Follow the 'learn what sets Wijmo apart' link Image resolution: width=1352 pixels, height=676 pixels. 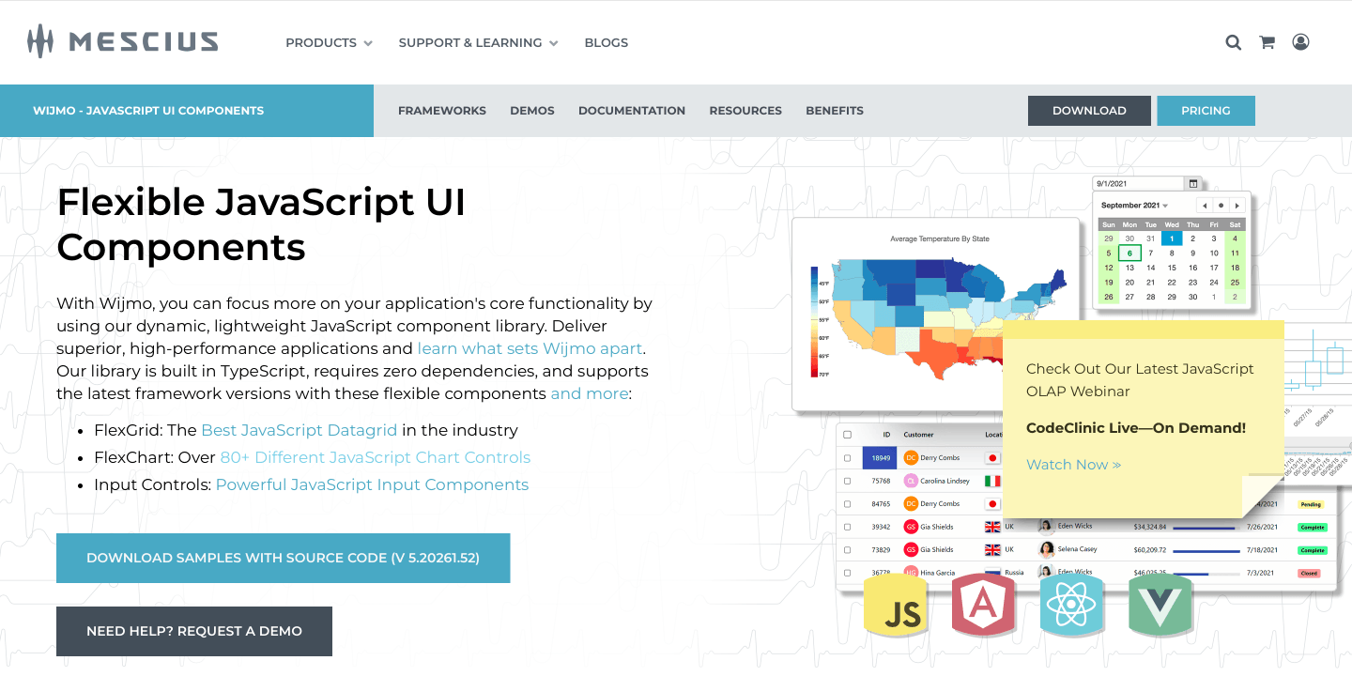[530, 348]
